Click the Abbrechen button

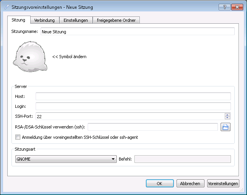[x=190, y=184]
